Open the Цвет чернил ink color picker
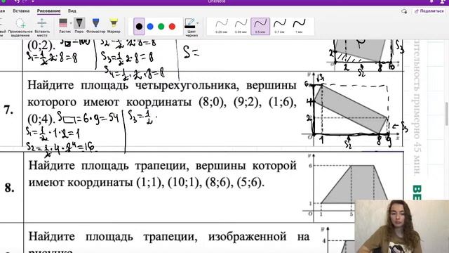449x253 pixels. (192, 27)
